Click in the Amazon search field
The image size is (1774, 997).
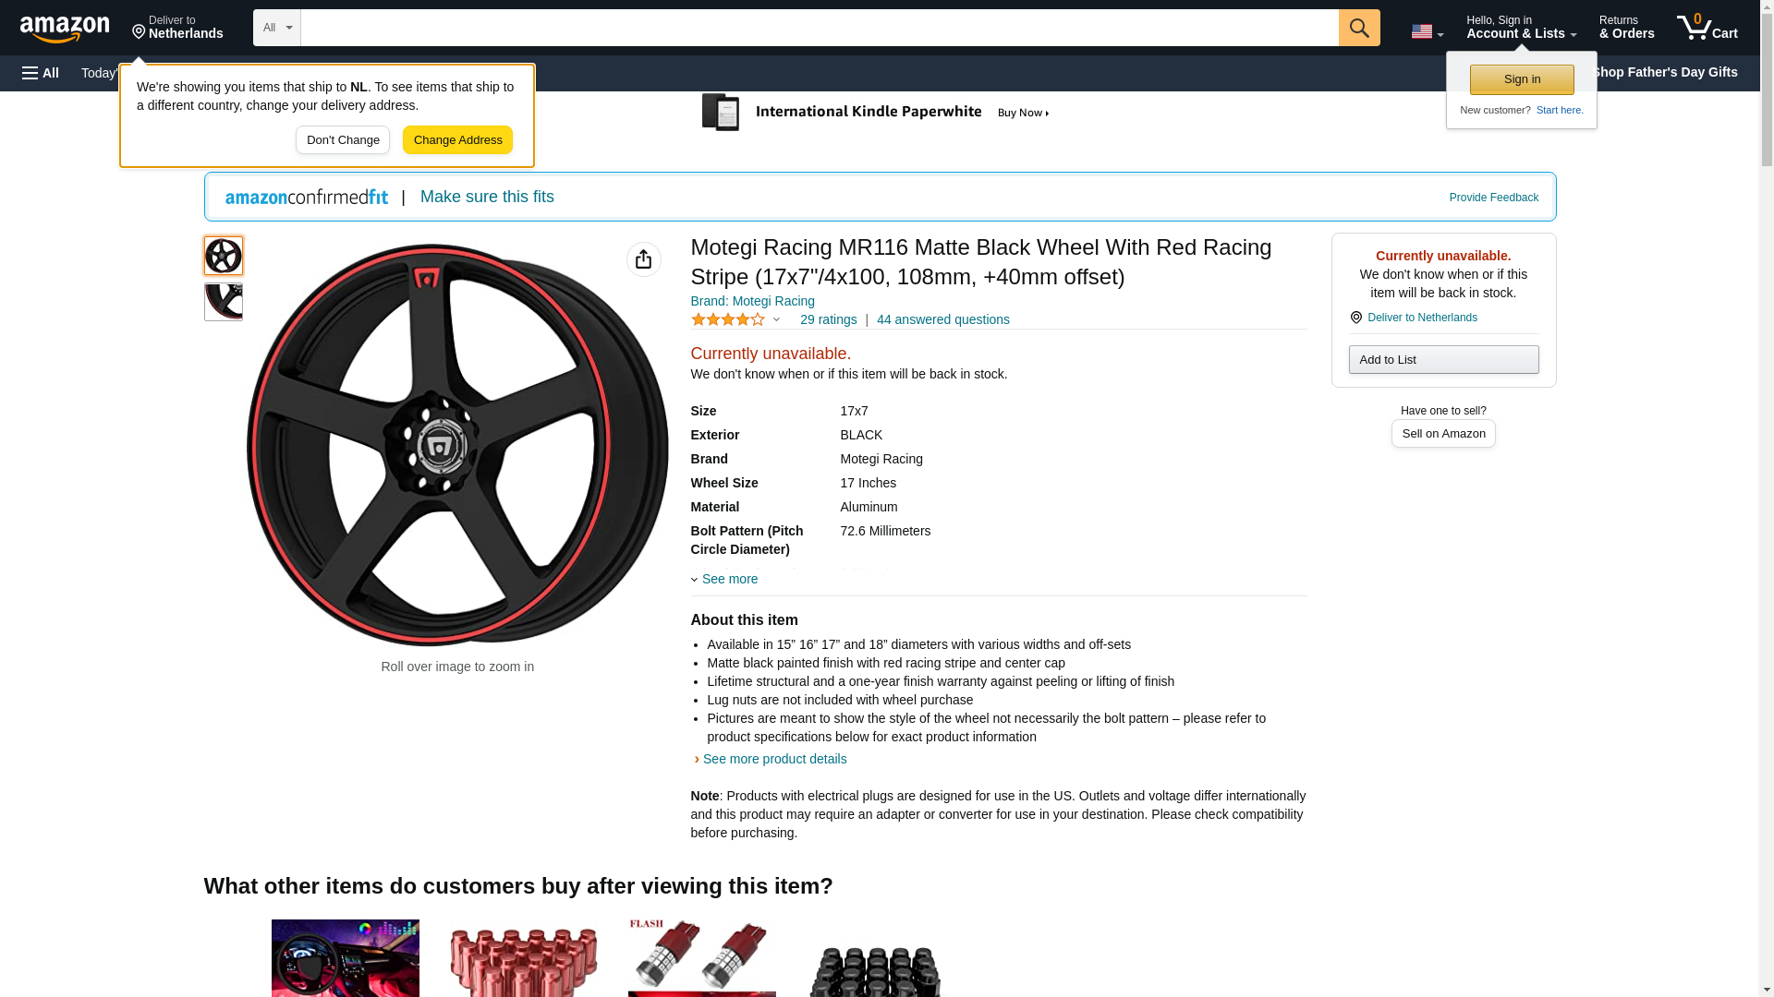click(819, 28)
